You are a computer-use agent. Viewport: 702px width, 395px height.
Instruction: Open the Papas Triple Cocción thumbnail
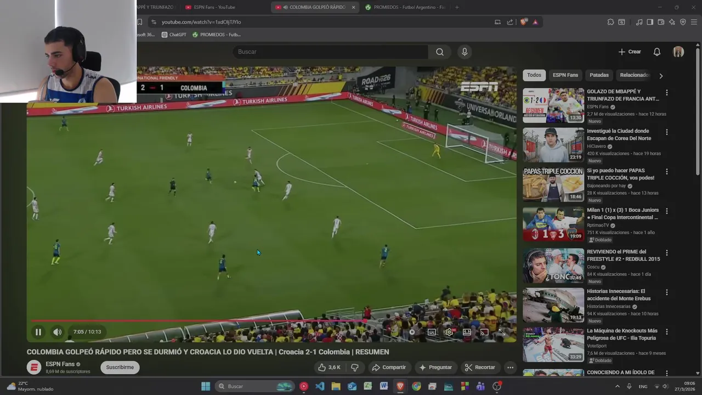coord(553,184)
